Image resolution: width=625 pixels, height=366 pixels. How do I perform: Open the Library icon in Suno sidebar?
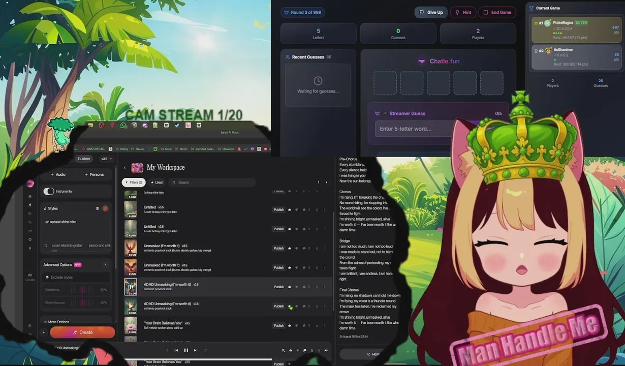point(30,213)
